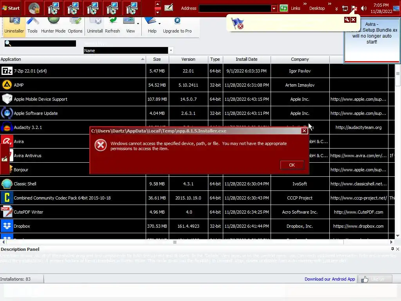Click the http://audacityteam.org cell
The image size is (401, 301).
click(x=359, y=127)
